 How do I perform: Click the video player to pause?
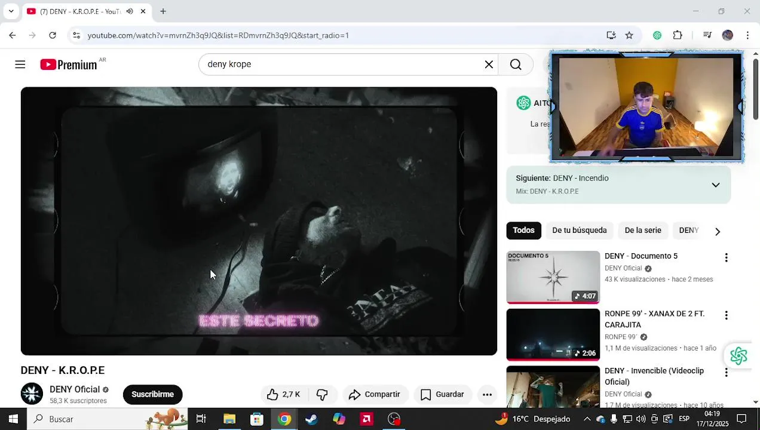coord(259,221)
